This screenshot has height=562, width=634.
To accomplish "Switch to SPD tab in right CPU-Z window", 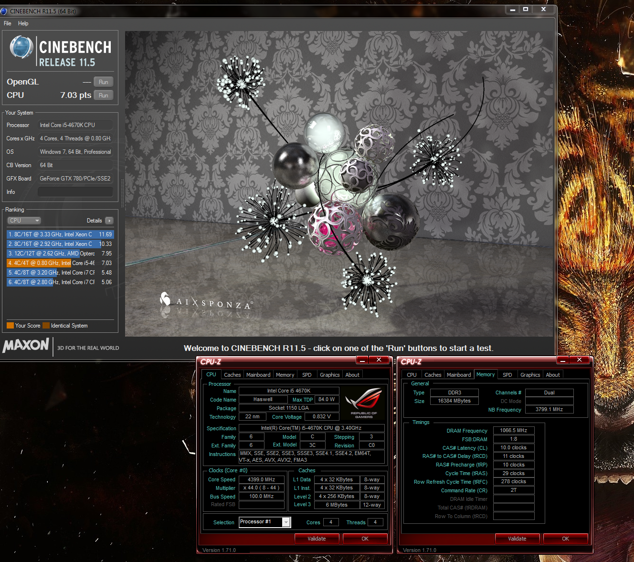I will point(507,375).
